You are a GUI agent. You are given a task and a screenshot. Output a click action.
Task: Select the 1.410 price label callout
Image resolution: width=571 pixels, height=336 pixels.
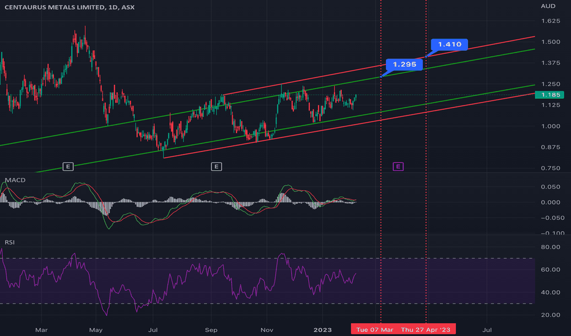click(449, 45)
